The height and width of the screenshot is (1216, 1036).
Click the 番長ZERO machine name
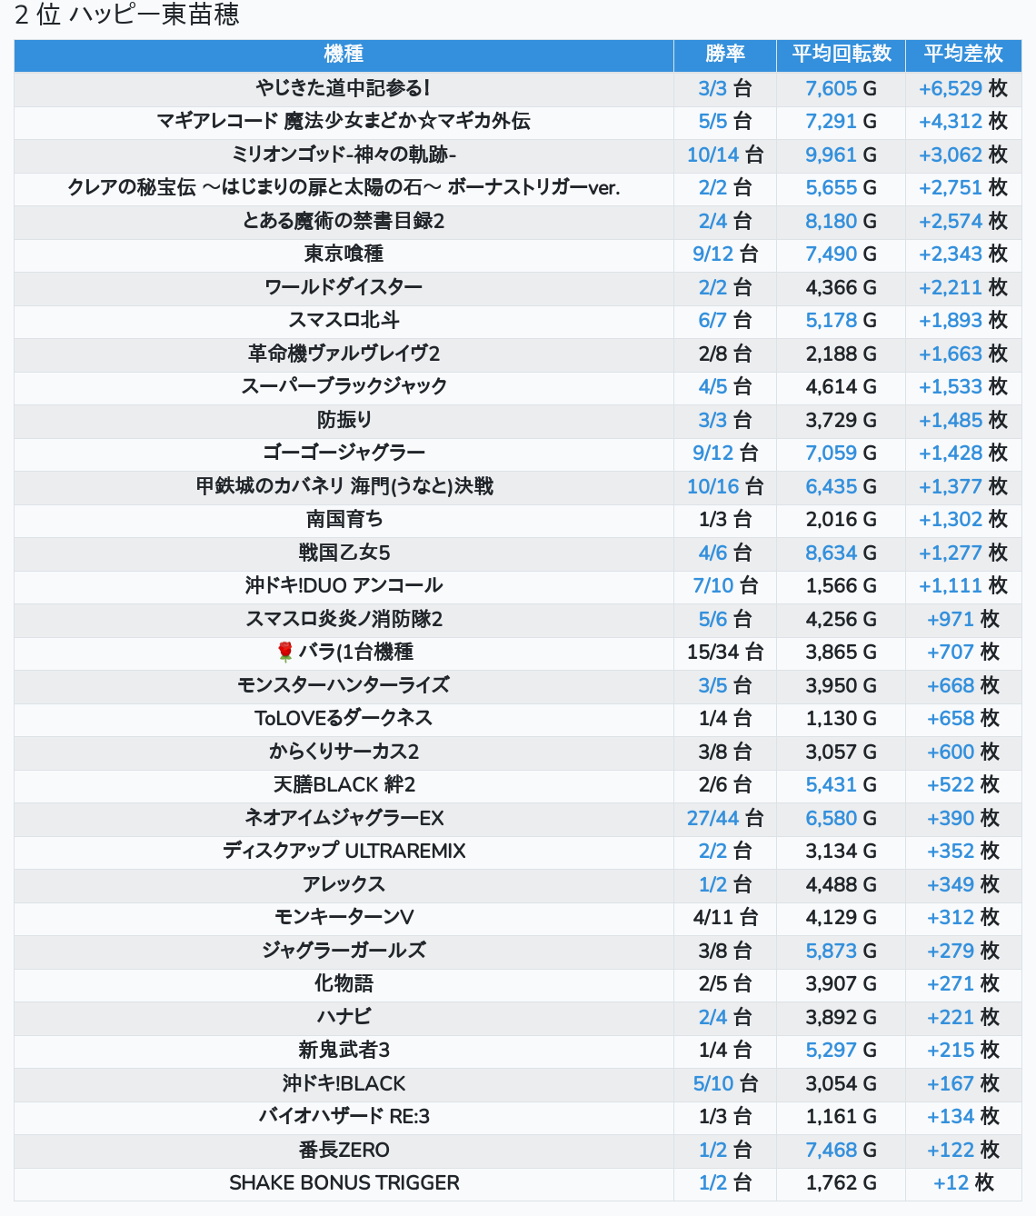[344, 1150]
